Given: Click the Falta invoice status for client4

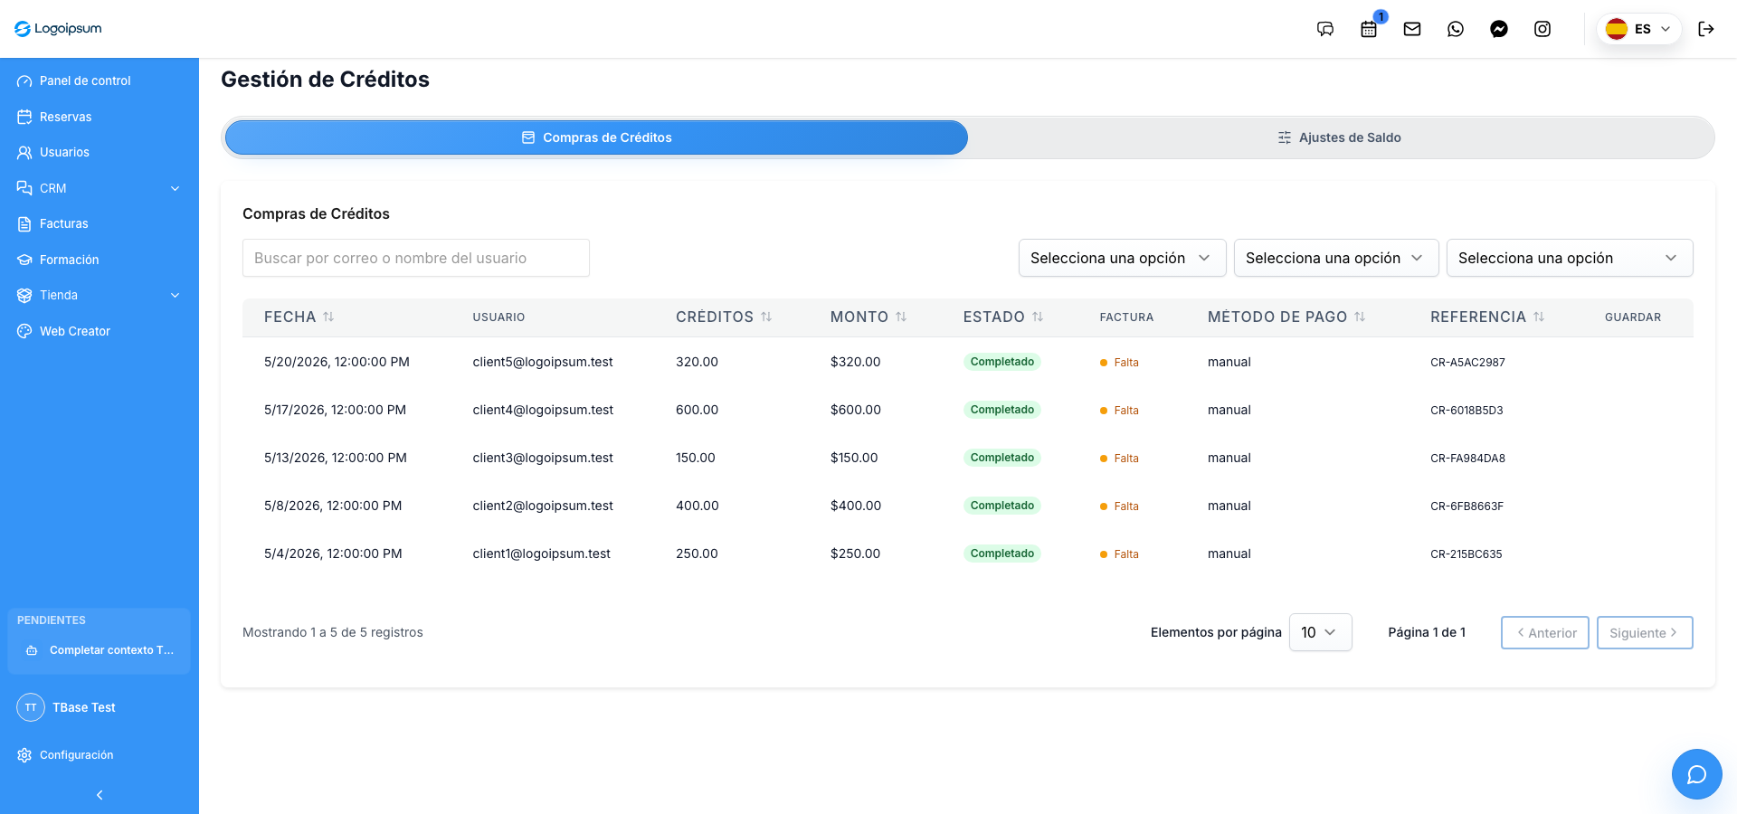Looking at the screenshot, I should coord(1119,410).
